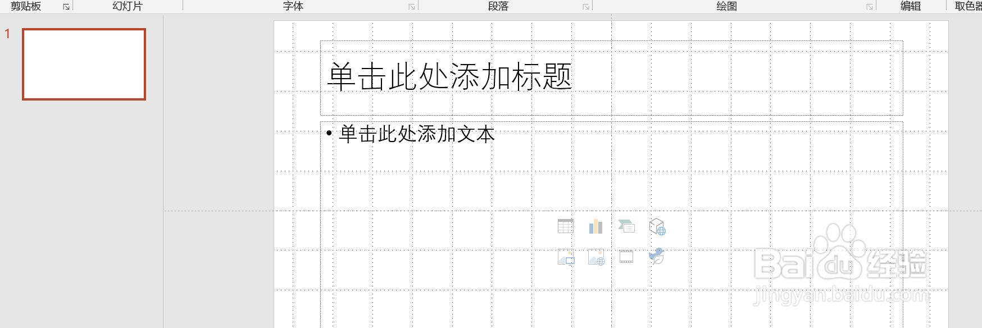Open the 绘图 dialog launcher
The height and width of the screenshot is (328, 982).
(x=870, y=7)
